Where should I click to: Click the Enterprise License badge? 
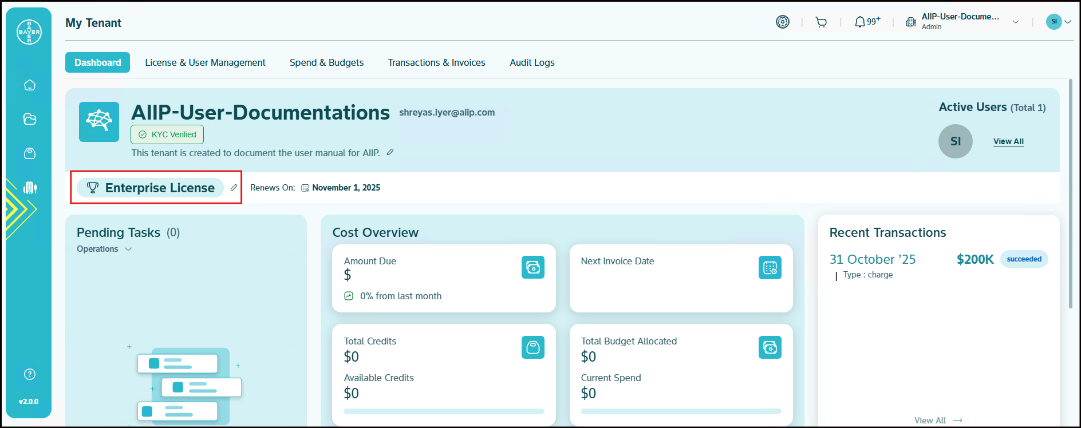point(151,188)
